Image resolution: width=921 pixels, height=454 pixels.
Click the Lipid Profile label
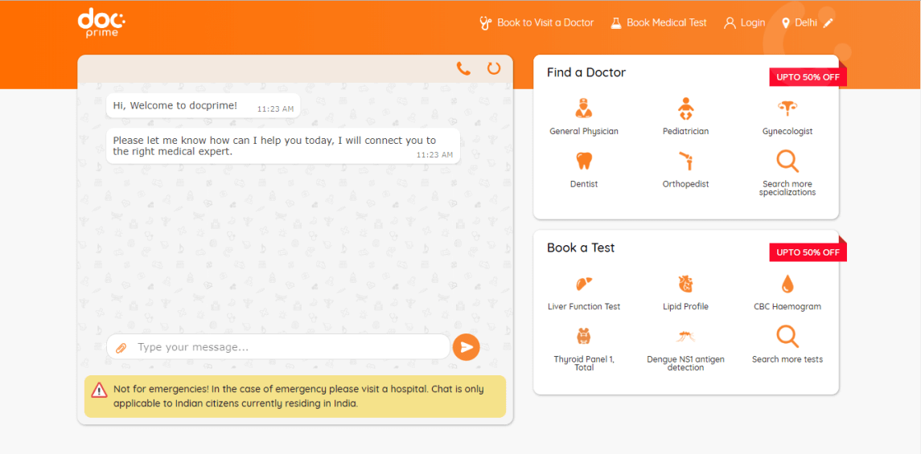685,307
